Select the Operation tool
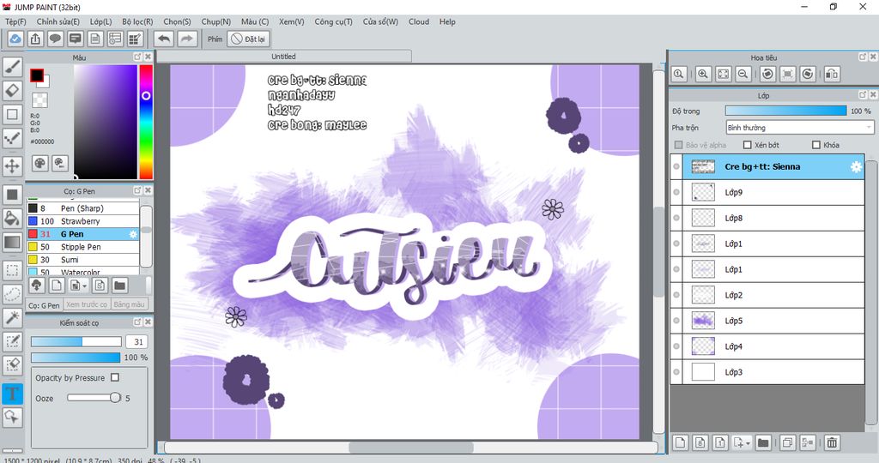 point(12,417)
